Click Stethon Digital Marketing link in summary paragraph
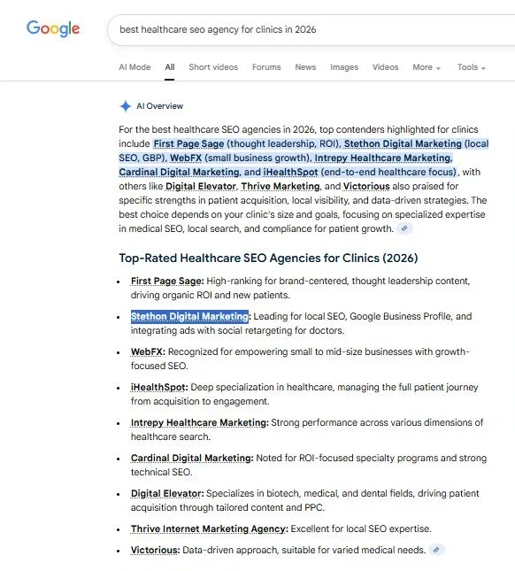The width and height of the screenshot is (515, 571). 403,143
